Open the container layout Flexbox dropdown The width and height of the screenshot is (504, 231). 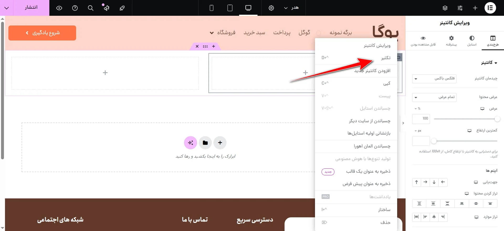click(x=434, y=79)
